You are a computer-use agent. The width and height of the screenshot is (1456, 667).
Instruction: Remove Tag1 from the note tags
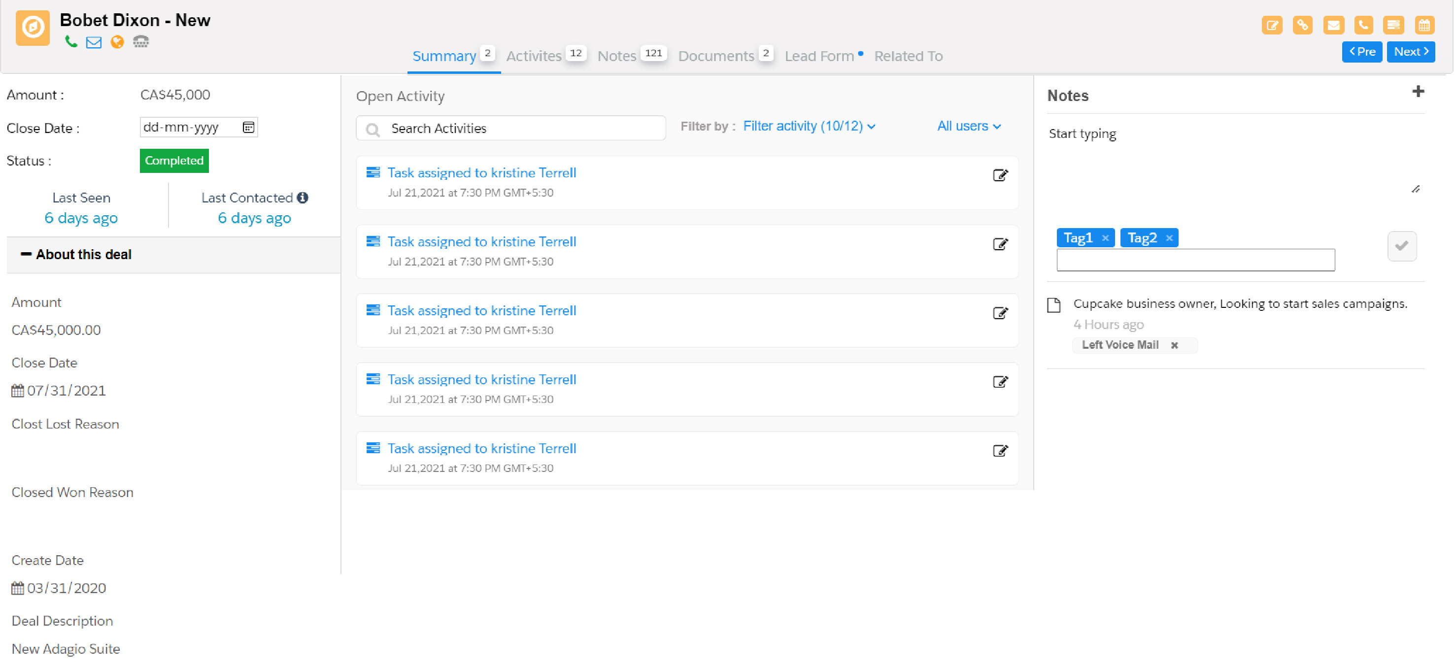coord(1105,238)
